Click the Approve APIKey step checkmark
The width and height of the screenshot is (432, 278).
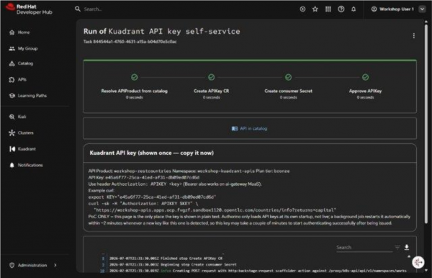pyautogui.click(x=365, y=77)
